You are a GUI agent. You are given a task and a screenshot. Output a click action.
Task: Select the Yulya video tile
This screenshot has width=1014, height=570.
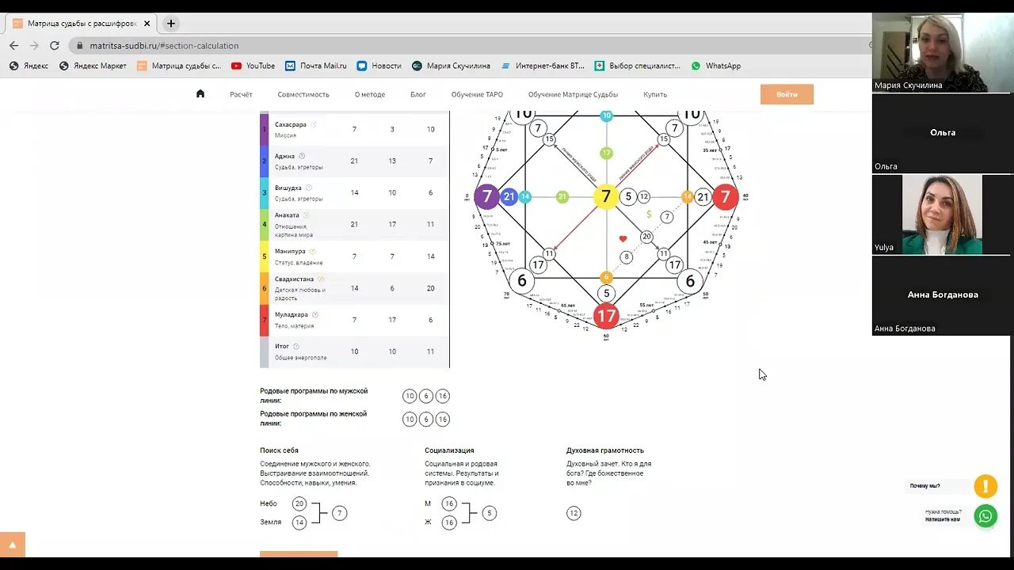point(942,214)
